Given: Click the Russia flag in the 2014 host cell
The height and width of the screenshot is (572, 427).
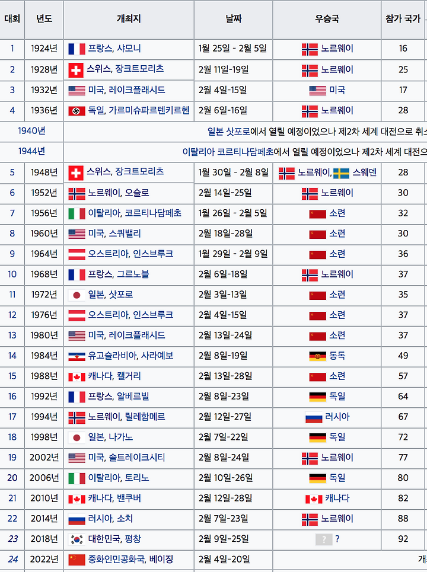Looking at the screenshot, I should [x=77, y=519].
